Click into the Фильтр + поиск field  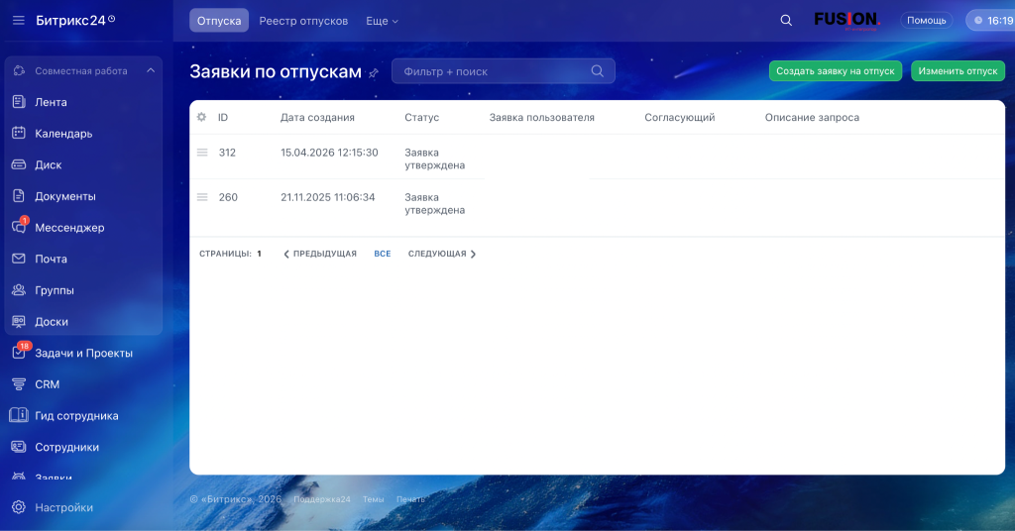(494, 71)
